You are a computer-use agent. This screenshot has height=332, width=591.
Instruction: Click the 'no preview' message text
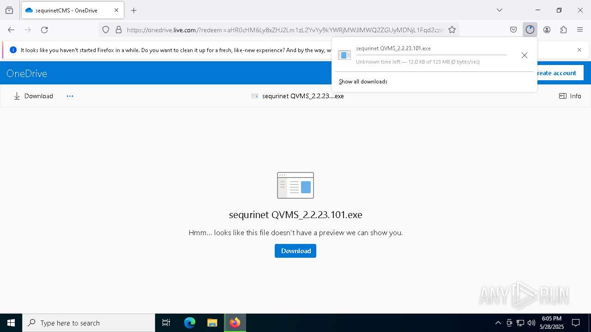click(295, 233)
